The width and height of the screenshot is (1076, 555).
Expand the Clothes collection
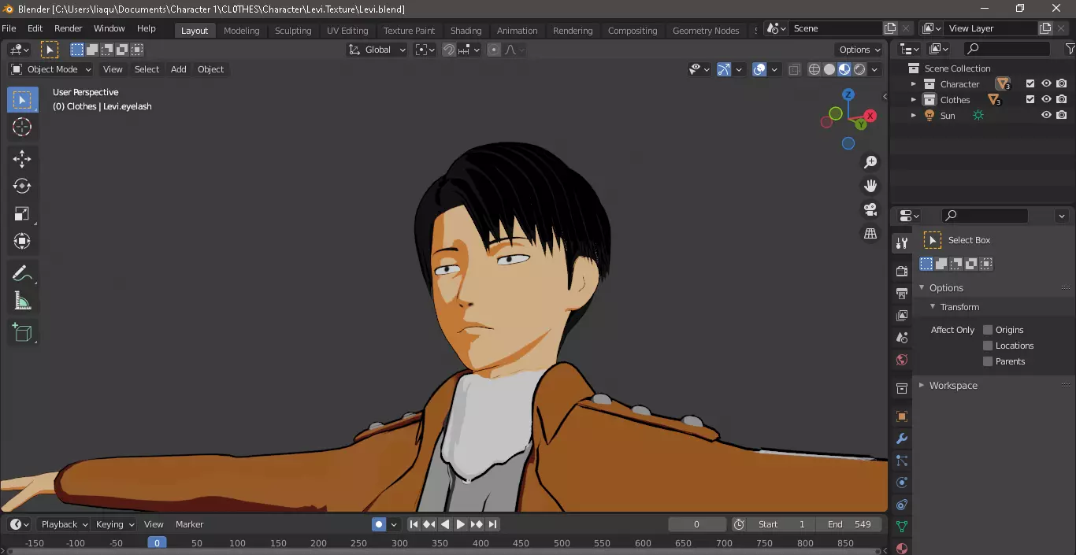coord(914,99)
